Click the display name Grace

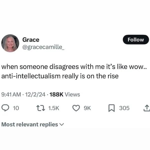pyautogui.click(x=31, y=39)
